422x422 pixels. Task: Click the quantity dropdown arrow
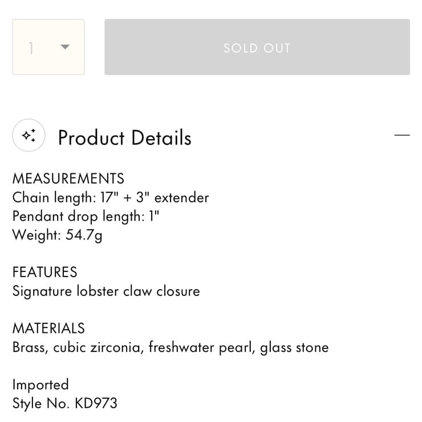click(65, 47)
